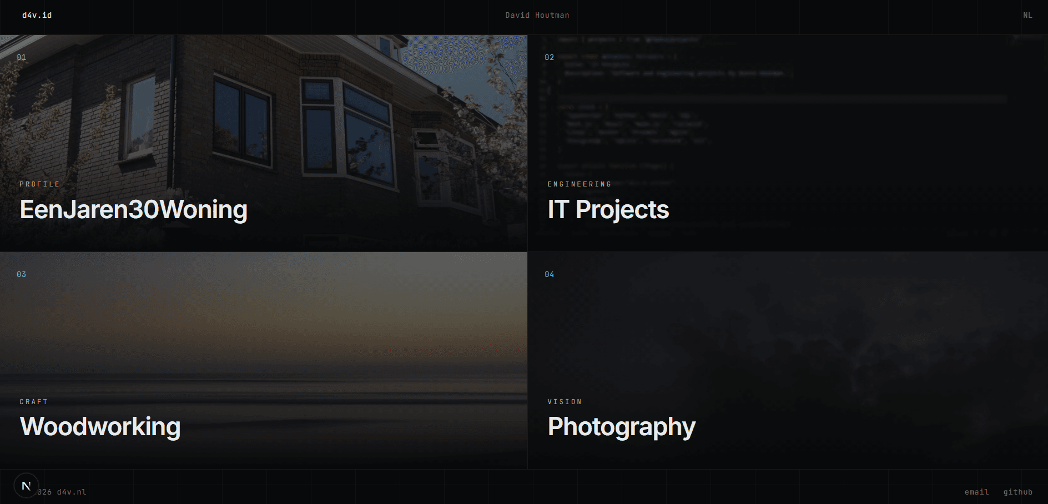This screenshot has width=1048, height=504.
Task: Open the EenJaren30Woning profile card
Action: pyautogui.click(x=264, y=143)
